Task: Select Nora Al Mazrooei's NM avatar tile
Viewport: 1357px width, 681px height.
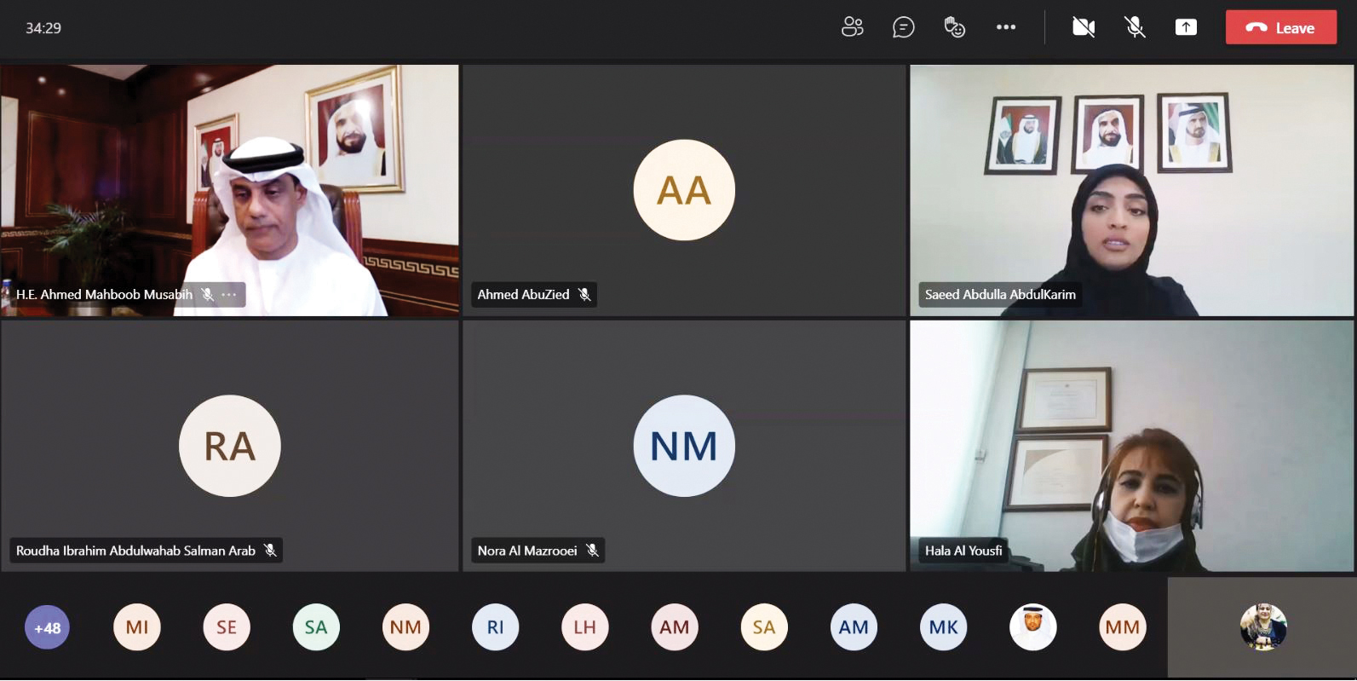Action: click(684, 446)
